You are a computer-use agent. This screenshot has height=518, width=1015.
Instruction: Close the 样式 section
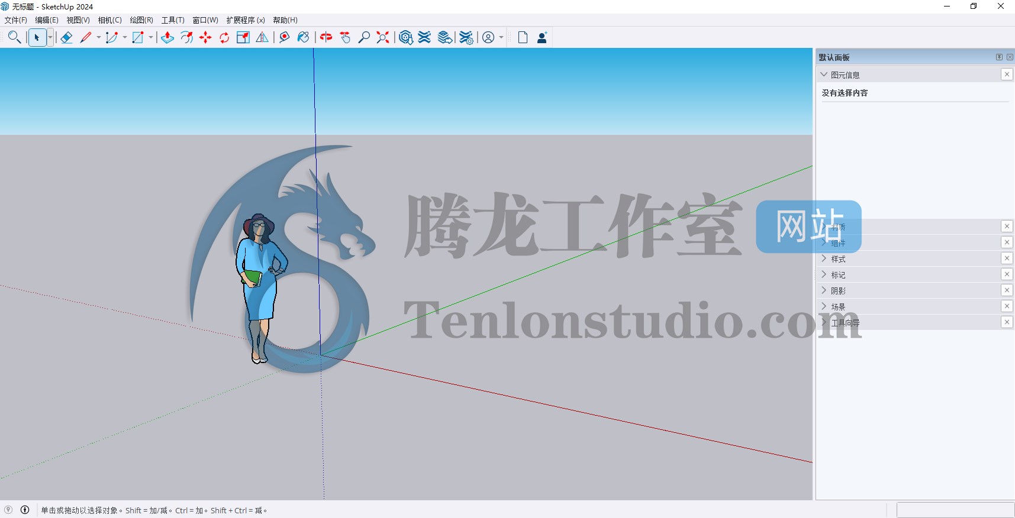point(1007,258)
